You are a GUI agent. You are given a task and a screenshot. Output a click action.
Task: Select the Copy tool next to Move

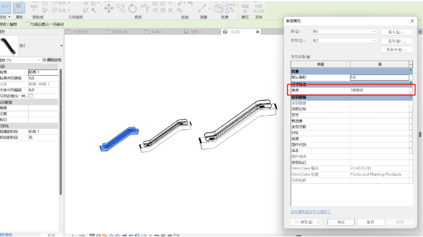coord(121,8)
